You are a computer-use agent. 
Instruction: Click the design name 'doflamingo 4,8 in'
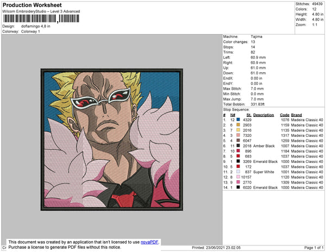35,27
